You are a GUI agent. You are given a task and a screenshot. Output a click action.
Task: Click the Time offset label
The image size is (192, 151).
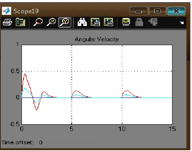[x=18, y=143]
